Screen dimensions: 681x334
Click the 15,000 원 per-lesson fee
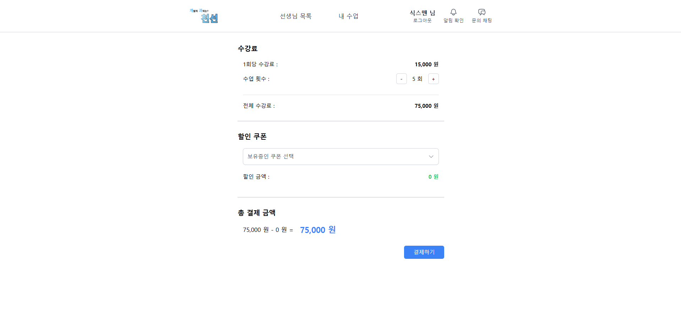point(426,64)
